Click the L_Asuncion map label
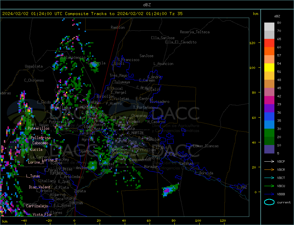This screenshot has width=294, height=225. pyautogui.click(x=163, y=64)
